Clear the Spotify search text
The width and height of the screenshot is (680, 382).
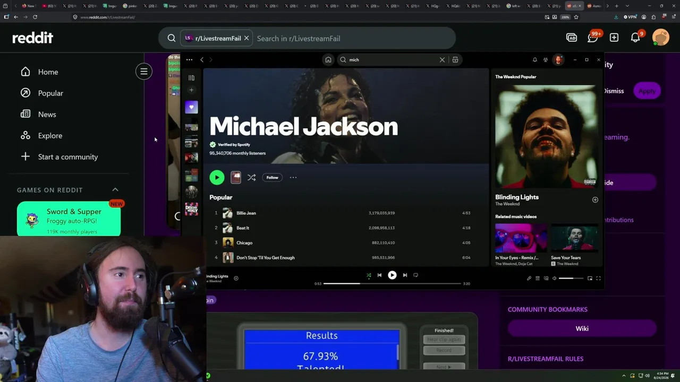pos(442,60)
